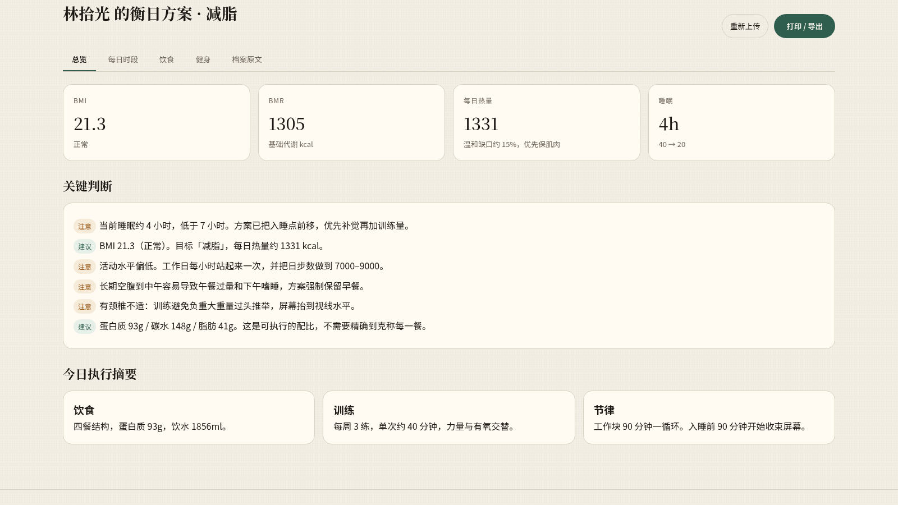898x505 pixels.
Task: Click the 建议 tag beside 蛋白质 93g line
Action: [85, 327]
